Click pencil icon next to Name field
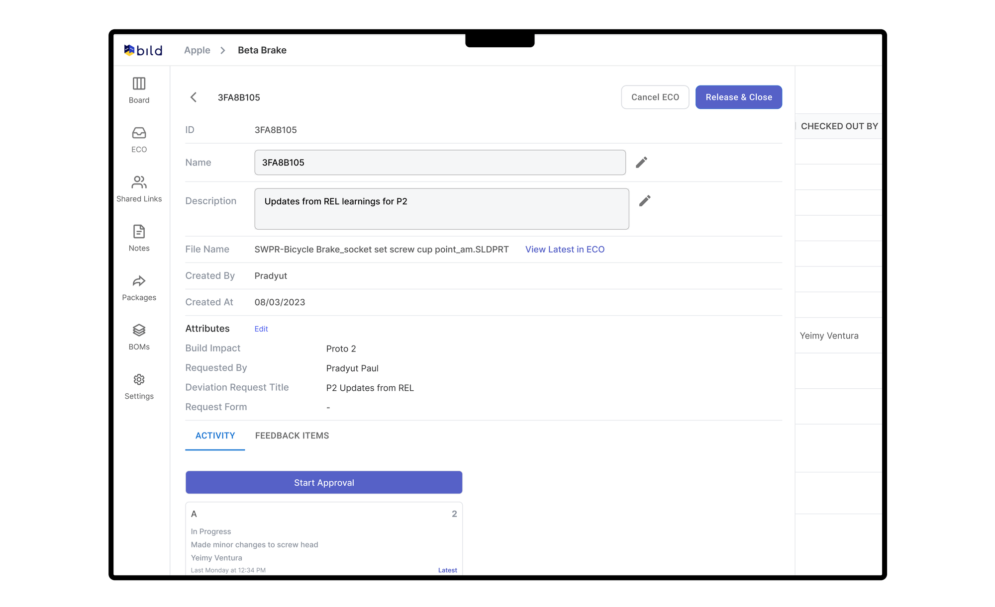This screenshot has width=995, height=607. pos(641,163)
